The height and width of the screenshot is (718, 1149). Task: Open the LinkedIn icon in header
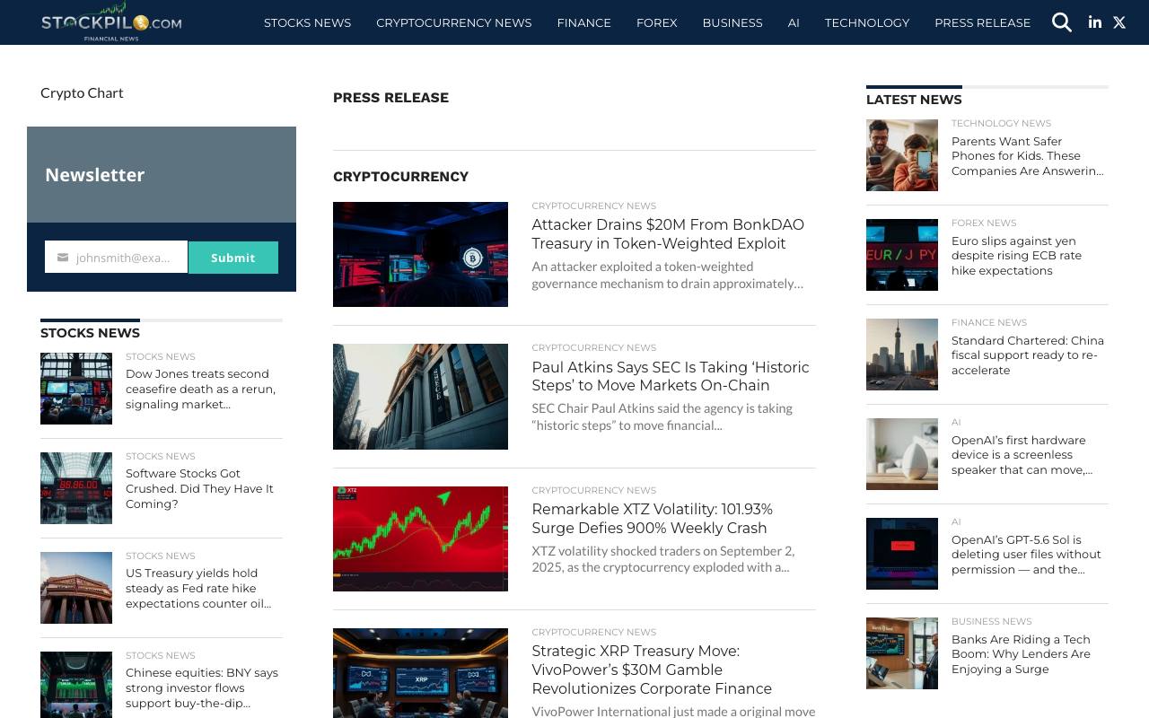[x=1095, y=22]
